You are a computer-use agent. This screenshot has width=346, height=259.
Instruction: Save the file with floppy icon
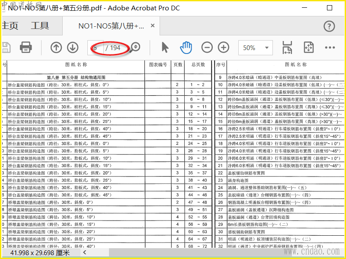[6, 47]
